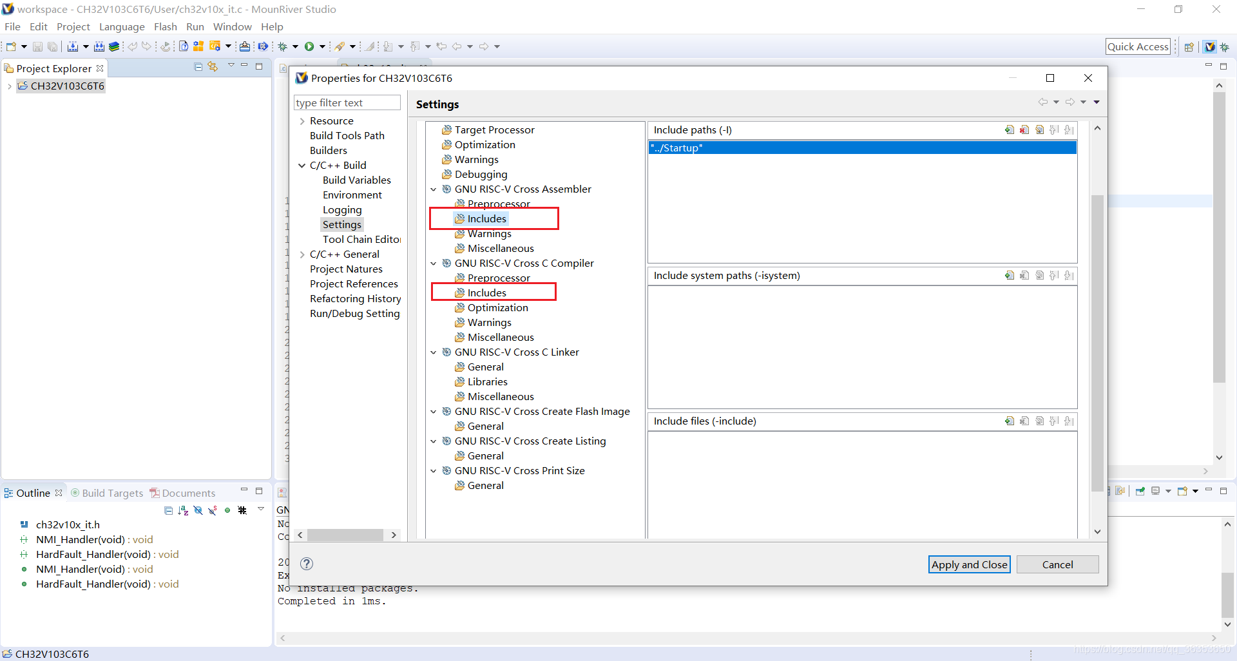Viewport: 1237px width, 661px height.
Task: Toggle Hide Static Members in Outline
Action: (x=213, y=510)
